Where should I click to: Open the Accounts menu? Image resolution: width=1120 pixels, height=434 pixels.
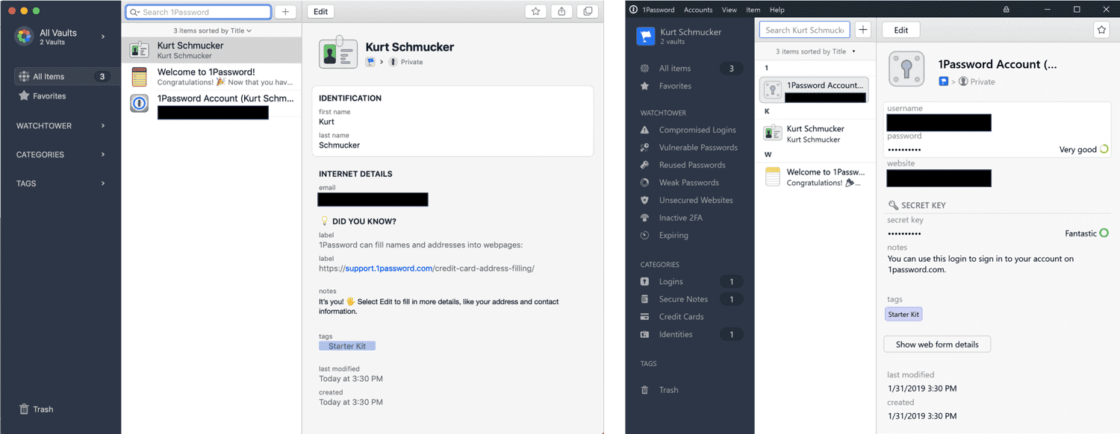[x=698, y=10]
